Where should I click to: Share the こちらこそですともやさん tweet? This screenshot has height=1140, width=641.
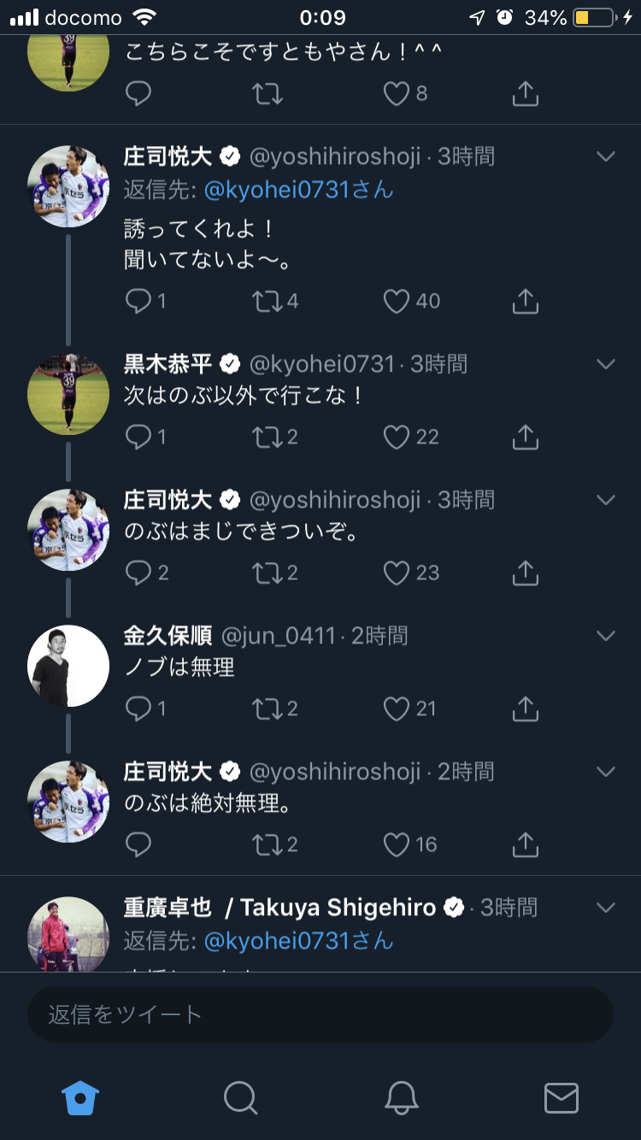(x=525, y=93)
